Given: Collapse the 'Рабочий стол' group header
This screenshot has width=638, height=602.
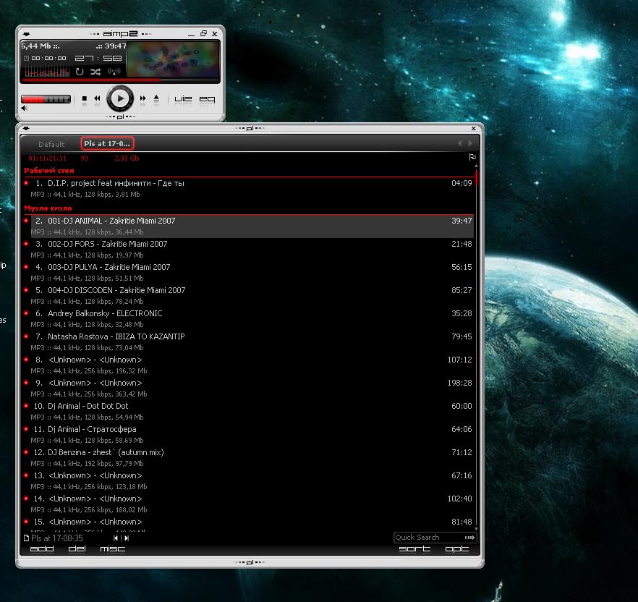Looking at the screenshot, I should pos(49,171).
